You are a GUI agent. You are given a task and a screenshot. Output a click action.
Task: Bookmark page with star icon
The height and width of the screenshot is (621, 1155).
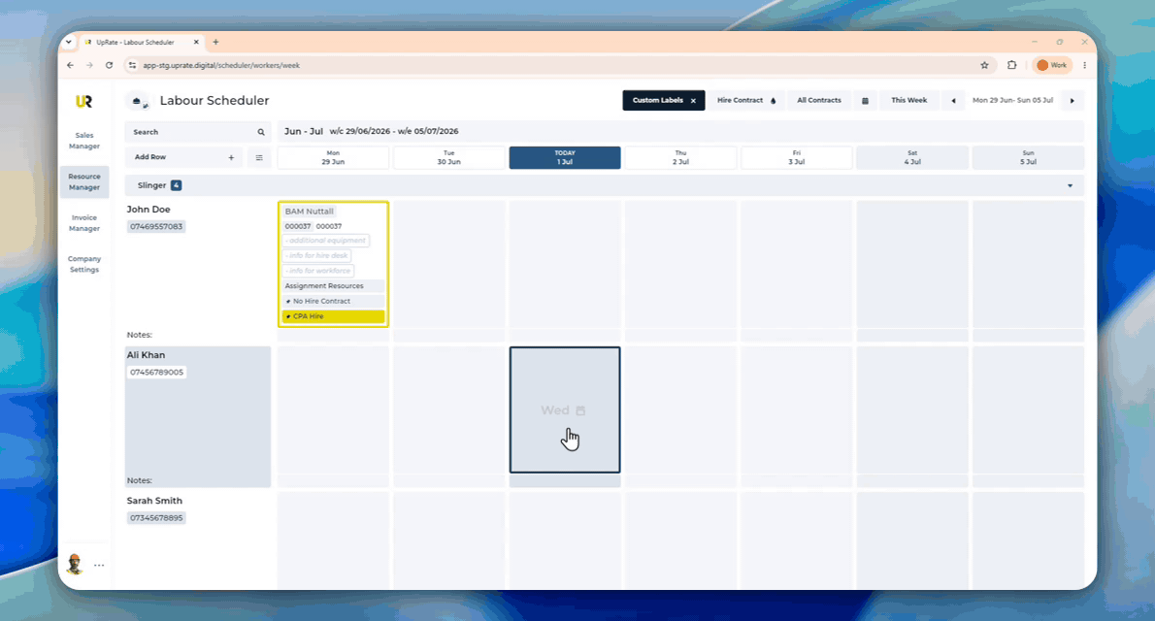click(x=985, y=66)
